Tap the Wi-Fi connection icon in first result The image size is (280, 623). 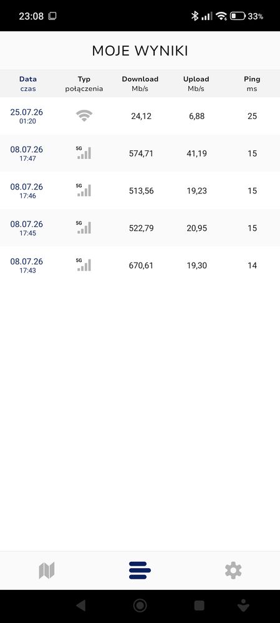[x=84, y=115]
